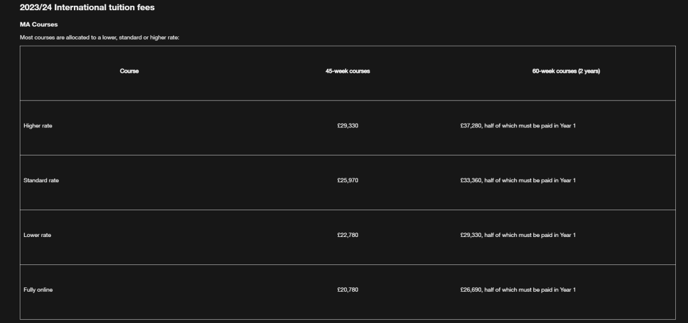Screen dimensions: 688x323
Task: Click the £22,780 Lower rate fee
Action: tap(348, 235)
